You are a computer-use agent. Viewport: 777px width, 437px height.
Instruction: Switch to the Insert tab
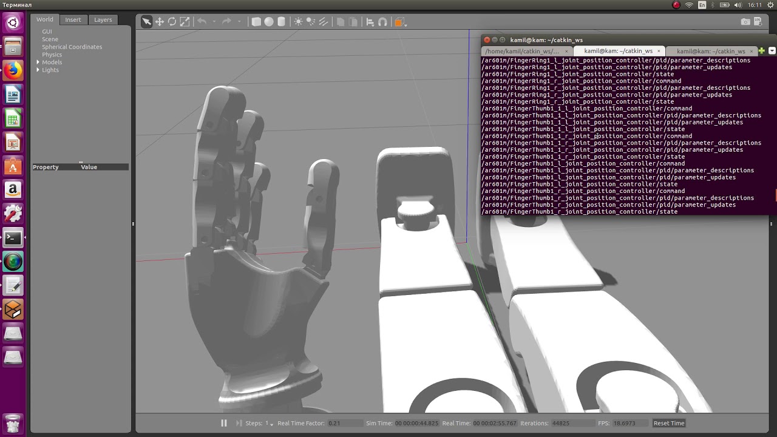click(73, 19)
